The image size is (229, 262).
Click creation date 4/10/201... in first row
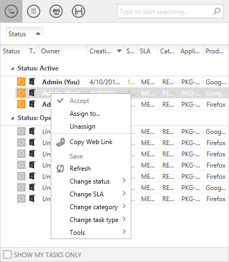tap(105, 82)
